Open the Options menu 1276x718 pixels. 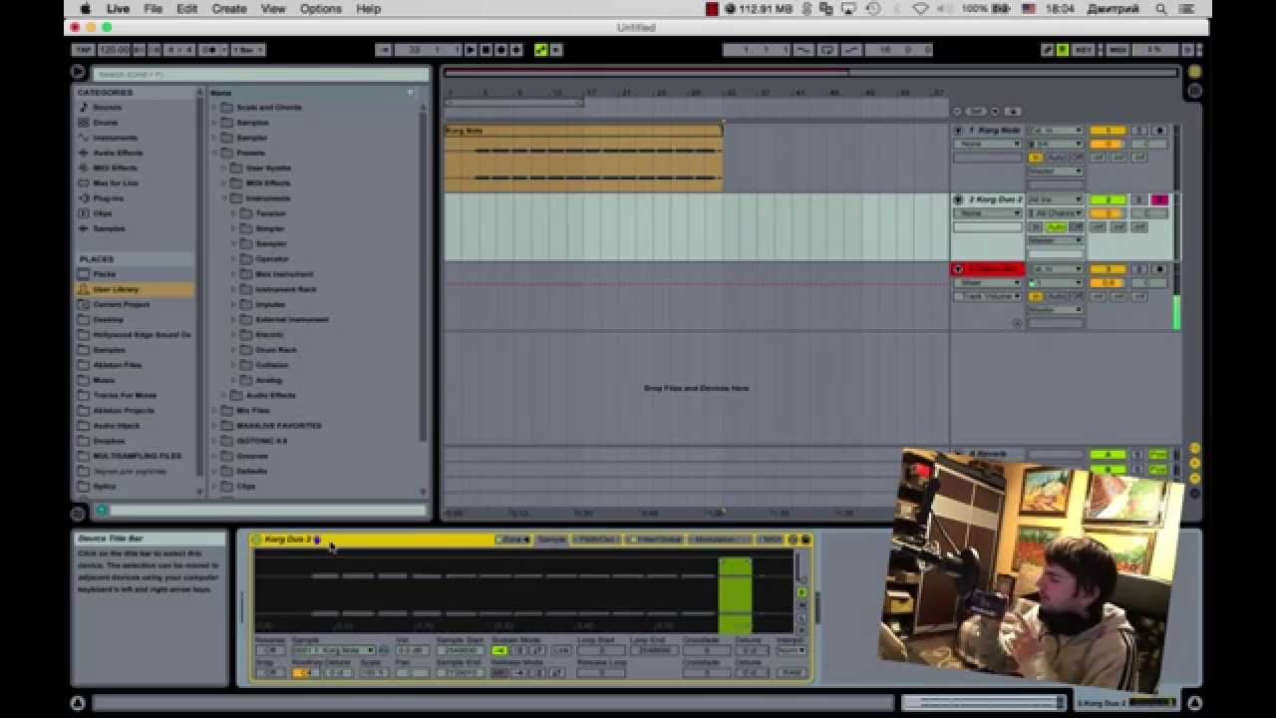[x=320, y=9]
